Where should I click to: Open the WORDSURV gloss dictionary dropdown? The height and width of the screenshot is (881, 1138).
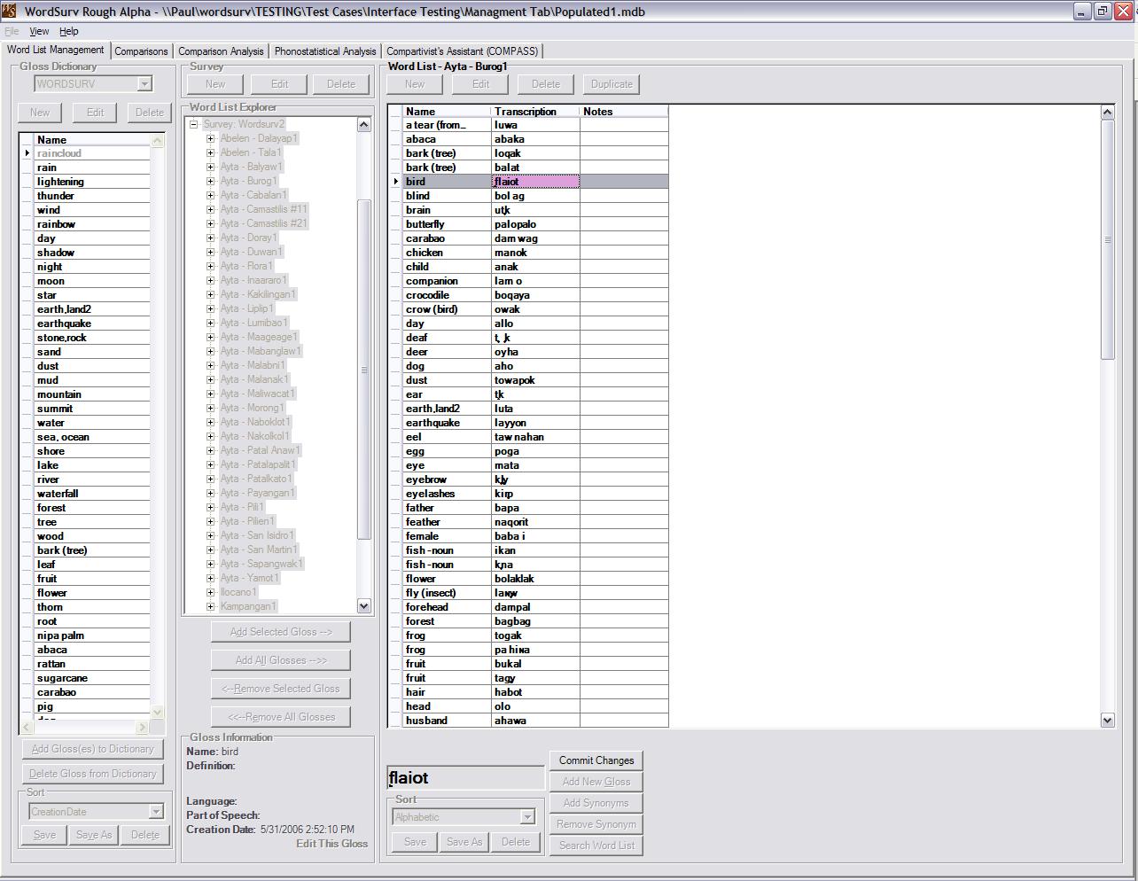click(144, 84)
